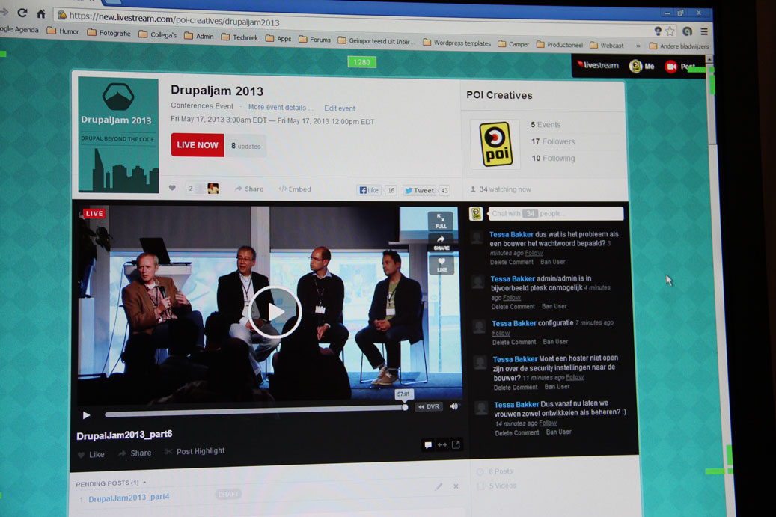Reload the page in the browser
This screenshot has width=776, height=517.
[22, 13]
